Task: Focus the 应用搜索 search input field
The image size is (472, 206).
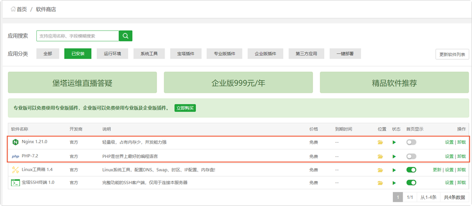Action: click(x=78, y=36)
